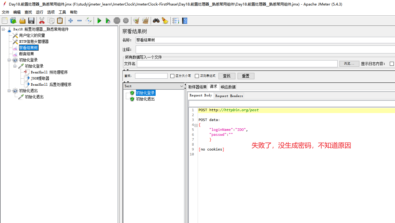Select the 初始化退出 sampler in the tree
The image size is (395, 223).
click(x=34, y=97)
